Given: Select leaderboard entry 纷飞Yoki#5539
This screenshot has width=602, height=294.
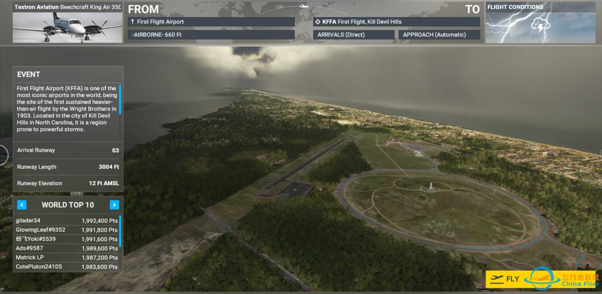Looking at the screenshot, I should tap(67, 239).
